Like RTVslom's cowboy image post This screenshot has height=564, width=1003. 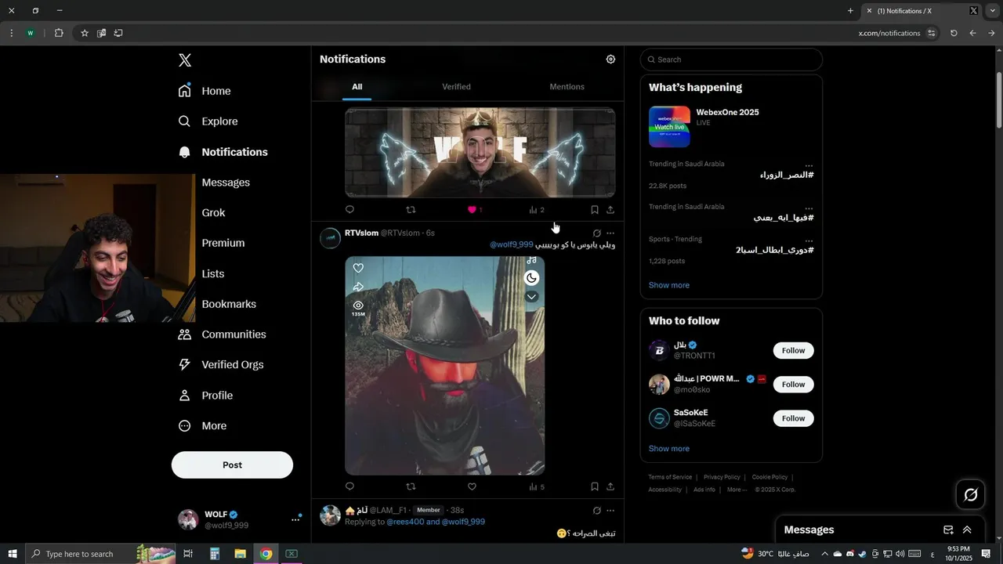click(x=472, y=486)
